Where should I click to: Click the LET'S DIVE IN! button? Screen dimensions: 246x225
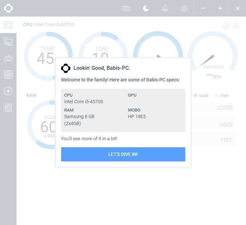pyautogui.click(x=123, y=154)
